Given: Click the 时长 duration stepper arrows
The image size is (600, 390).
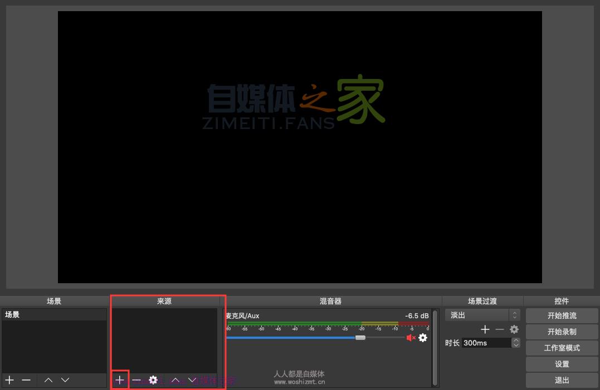Looking at the screenshot, I should pos(515,343).
